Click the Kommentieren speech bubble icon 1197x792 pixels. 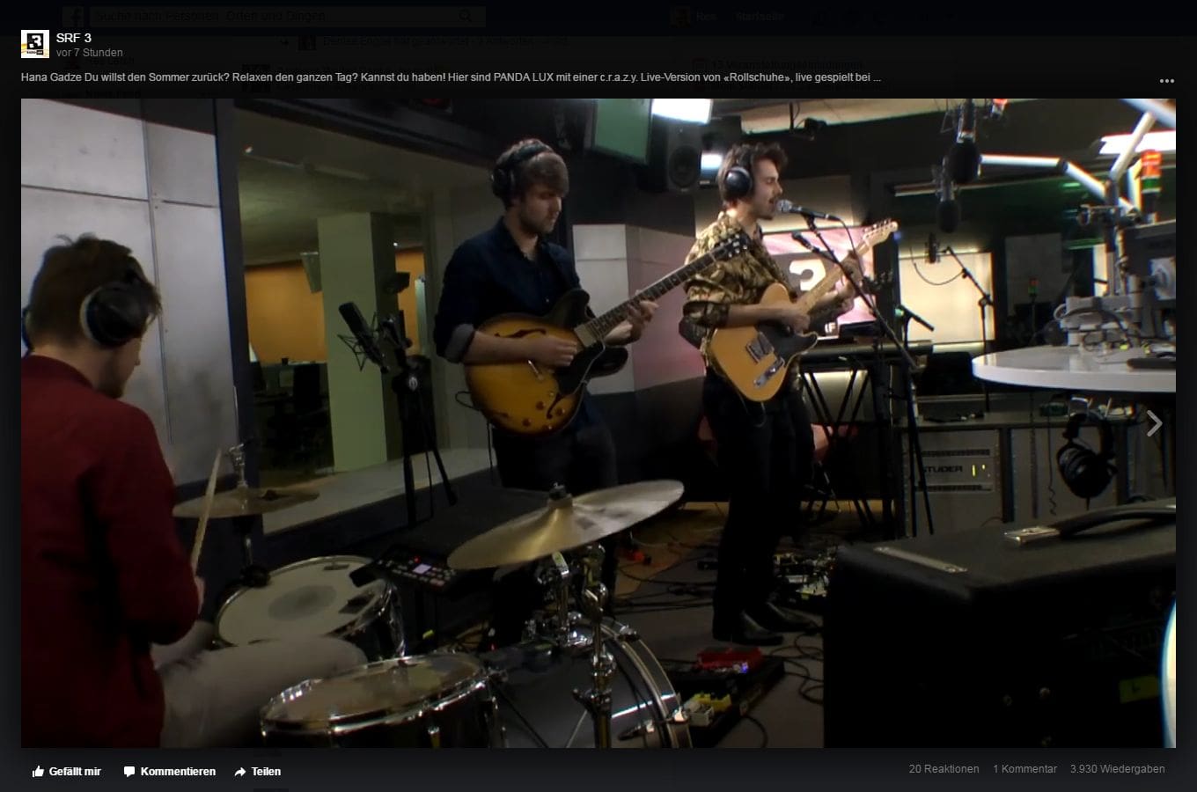click(129, 772)
